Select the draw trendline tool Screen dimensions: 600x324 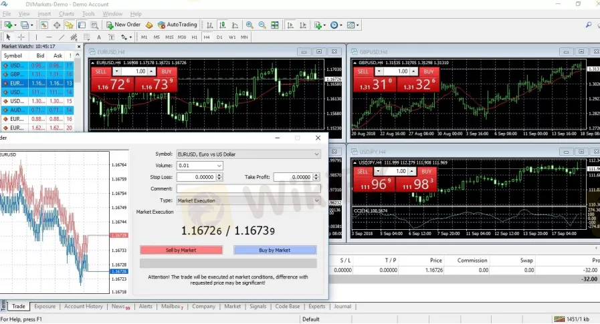click(62, 37)
